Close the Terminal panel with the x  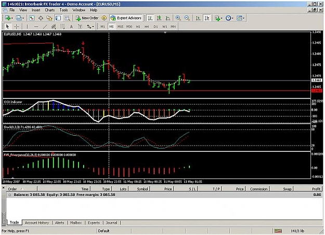(x=3, y=188)
